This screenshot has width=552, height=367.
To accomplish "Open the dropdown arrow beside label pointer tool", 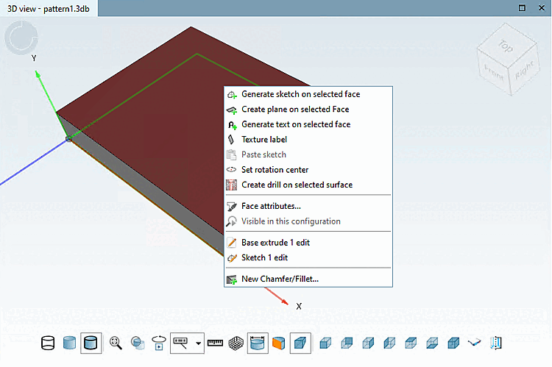I will pos(199,343).
